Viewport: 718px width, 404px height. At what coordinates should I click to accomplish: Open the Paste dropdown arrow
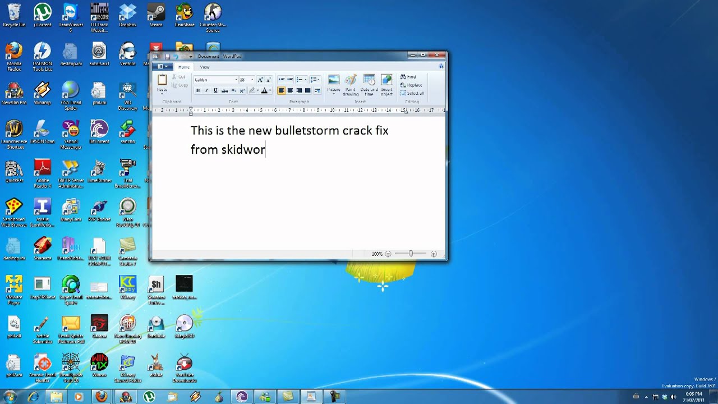pos(162,94)
